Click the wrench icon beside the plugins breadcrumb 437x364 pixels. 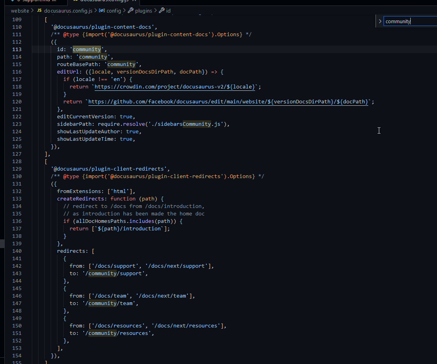(131, 11)
